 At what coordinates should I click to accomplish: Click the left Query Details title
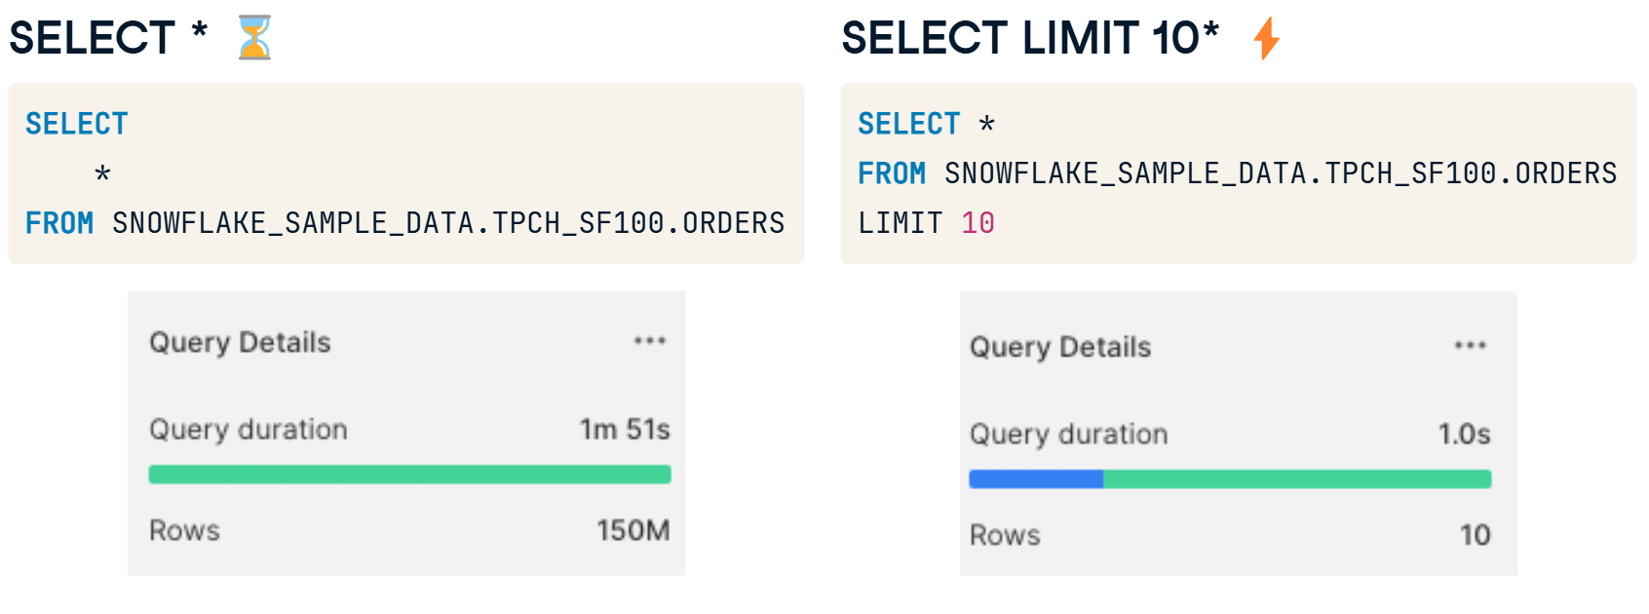(240, 343)
